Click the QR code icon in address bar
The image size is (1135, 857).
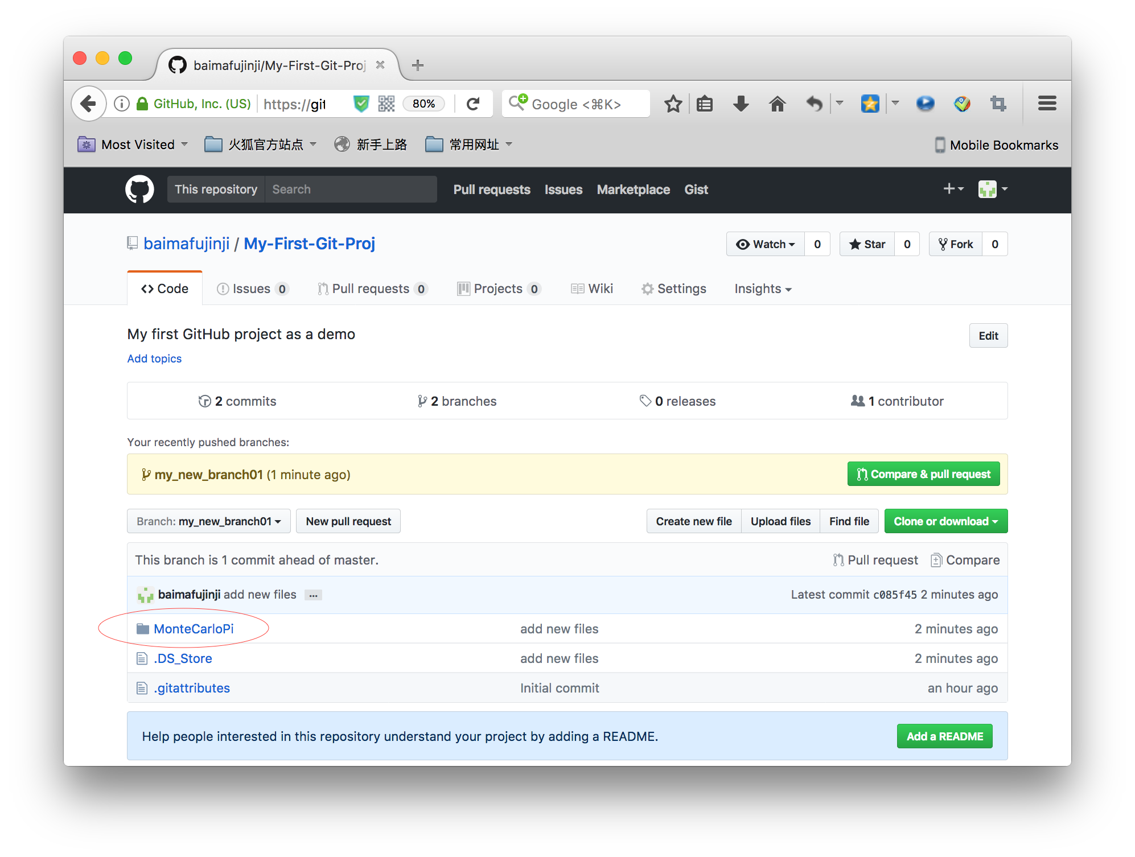(x=386, y=104)
